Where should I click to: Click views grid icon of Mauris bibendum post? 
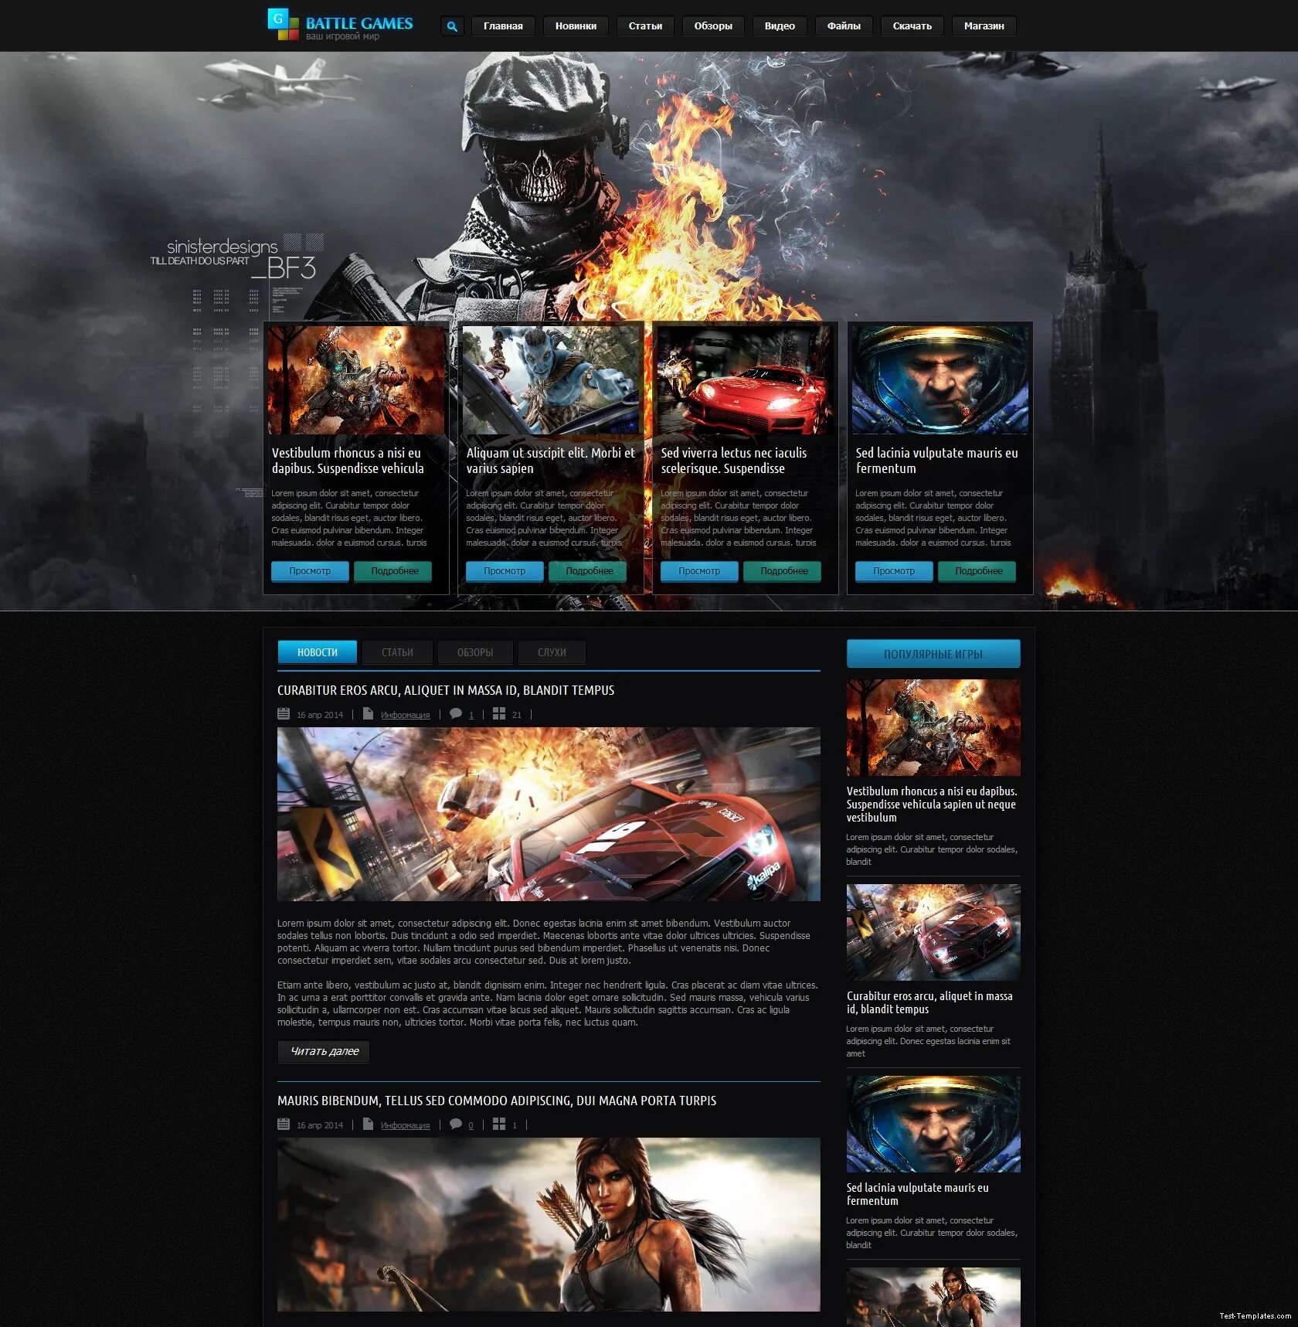(499, 1125)
